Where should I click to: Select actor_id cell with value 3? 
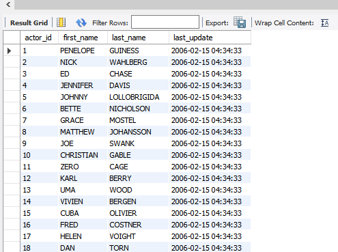click(39, 74)
